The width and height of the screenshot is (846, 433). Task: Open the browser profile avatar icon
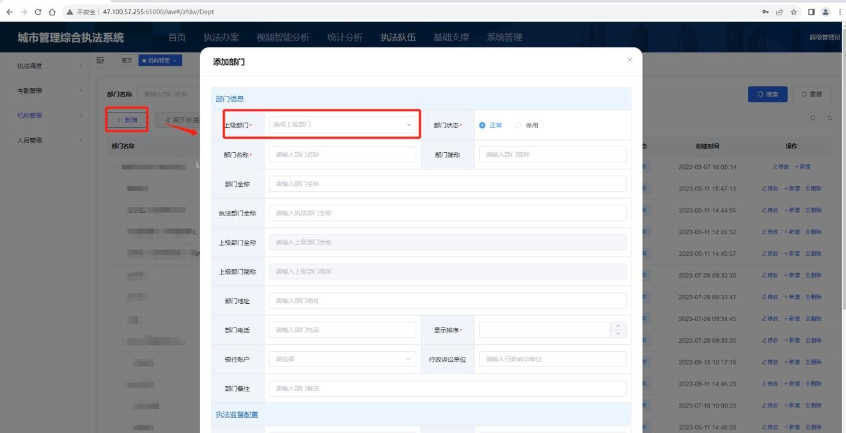click(x=826, y=12)
